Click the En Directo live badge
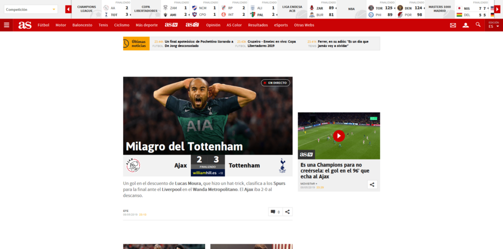The image size is (503, 249). pyautogui.click(x=275, y=83)
